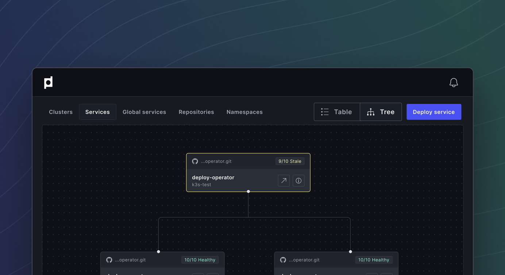Image resolution: width=505 pixels, height=275 pixels.
Task: Go to Repositories tab
Action: point(196,112)
